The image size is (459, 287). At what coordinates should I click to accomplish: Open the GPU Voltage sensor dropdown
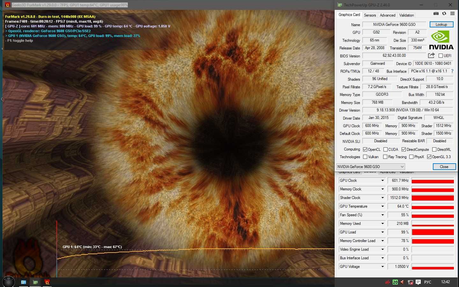click(382, 267)
